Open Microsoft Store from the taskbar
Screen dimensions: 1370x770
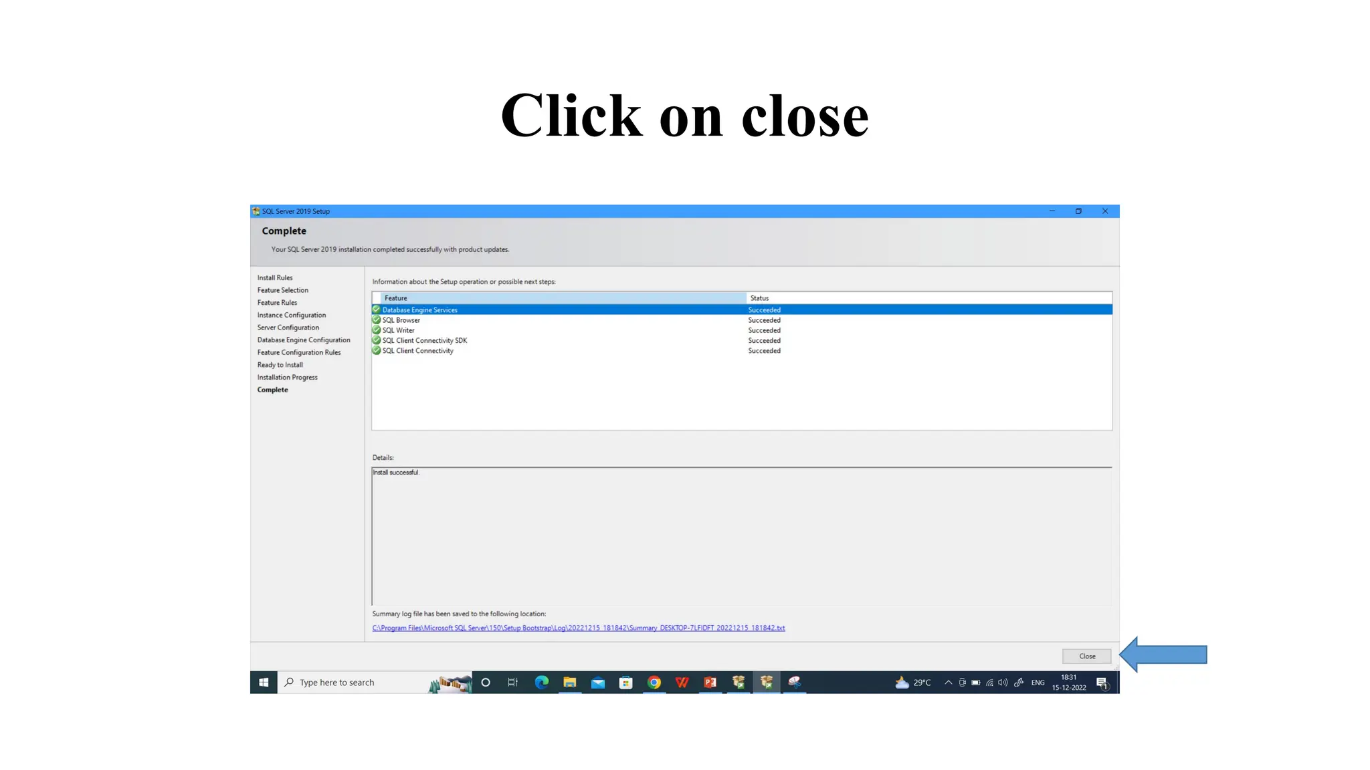626,682
